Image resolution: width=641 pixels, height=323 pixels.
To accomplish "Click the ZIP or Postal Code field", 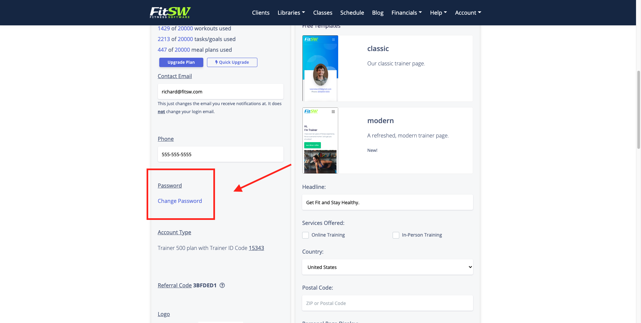I will pos(387,303).
